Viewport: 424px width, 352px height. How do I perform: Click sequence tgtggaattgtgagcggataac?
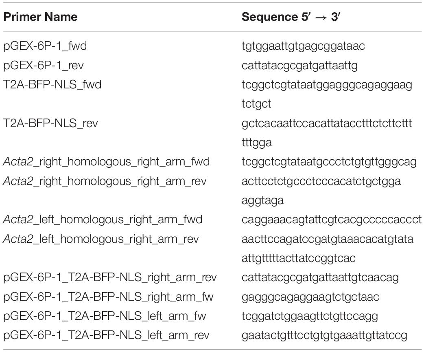[303, 46]
